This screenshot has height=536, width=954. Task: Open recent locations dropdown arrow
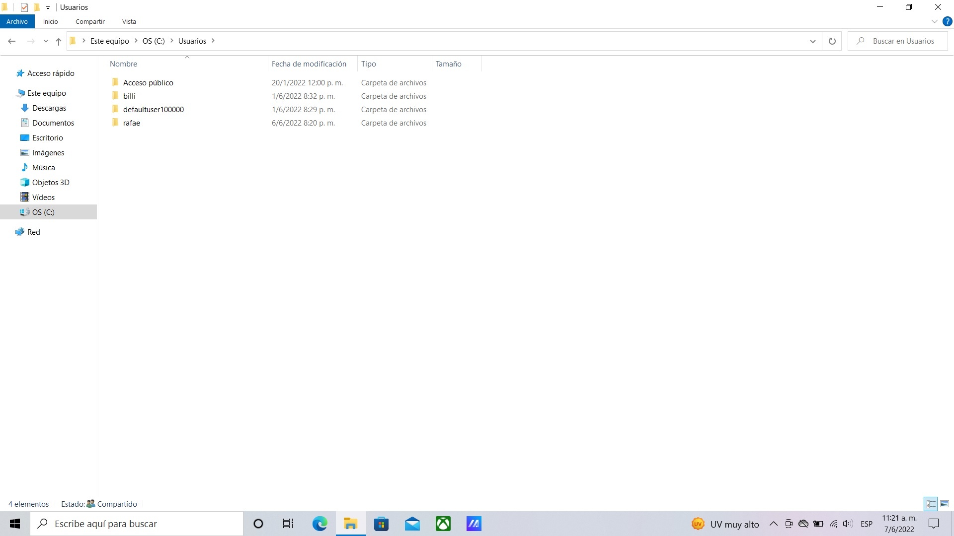[46, 41]
